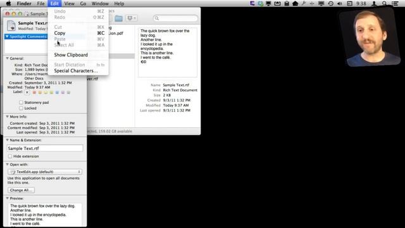
Task: Collapse the Preview section triangle
Action: click(7, 198)
